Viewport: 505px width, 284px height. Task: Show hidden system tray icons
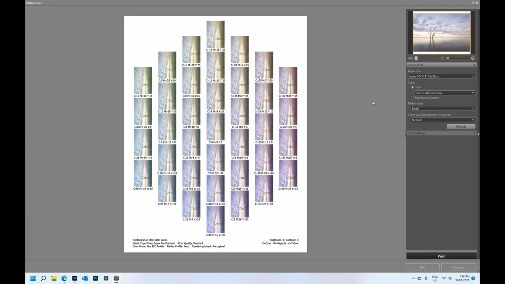click(413, 278)
